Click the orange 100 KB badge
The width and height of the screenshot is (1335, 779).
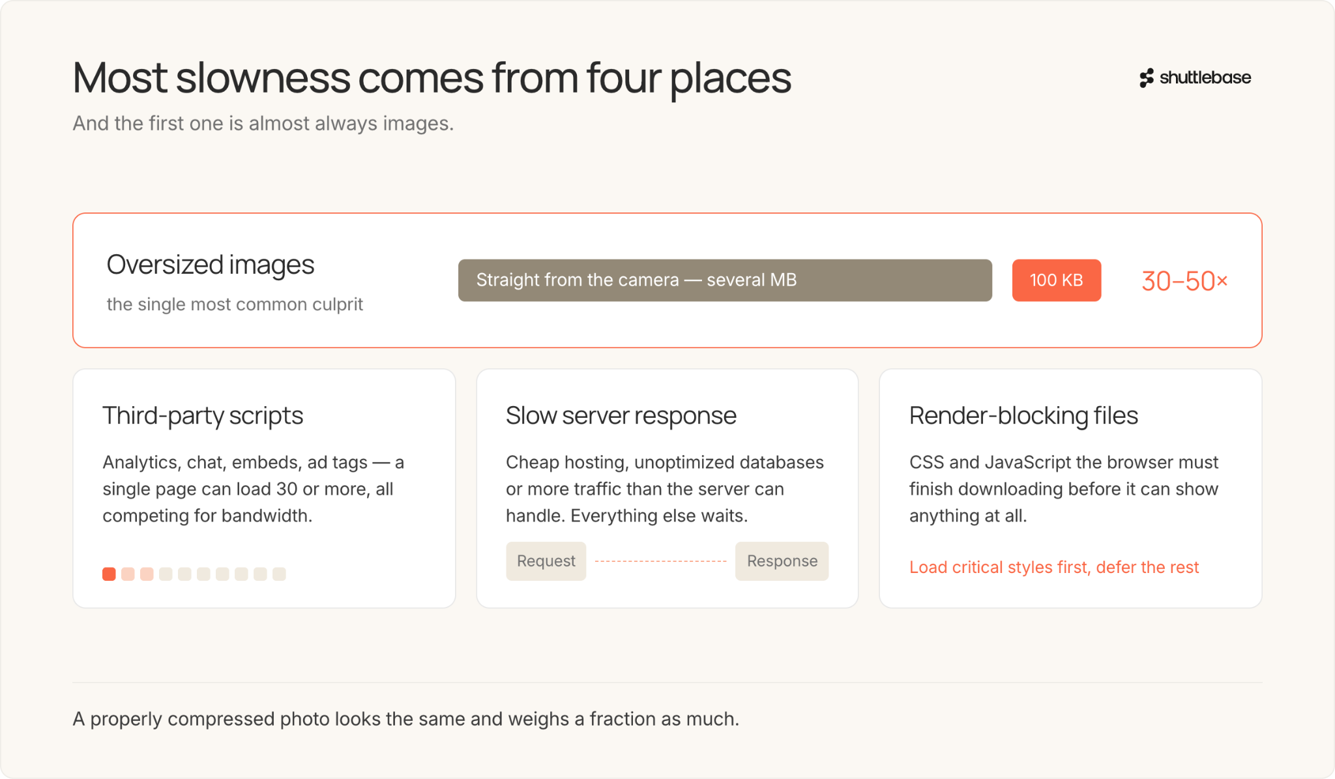tap(1056, 280)
